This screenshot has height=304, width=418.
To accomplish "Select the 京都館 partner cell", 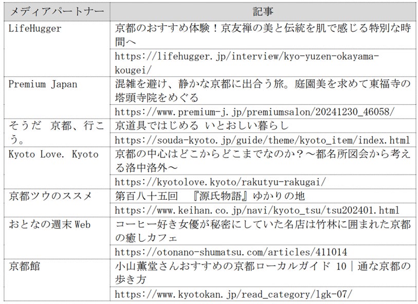I will coord(57,280).
